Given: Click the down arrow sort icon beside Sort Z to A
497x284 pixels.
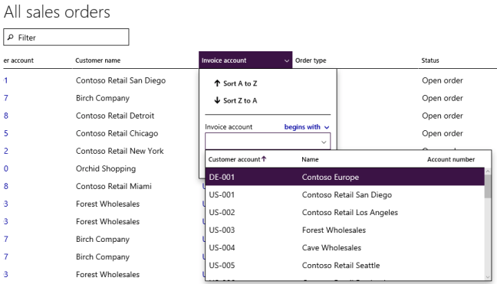Looking at the screenshot, I should (217, 100).
